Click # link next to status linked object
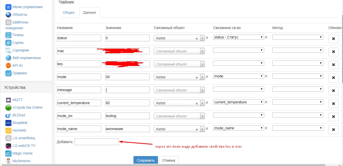This screenshot has width=343, height=166. click(x=207, y=38)
